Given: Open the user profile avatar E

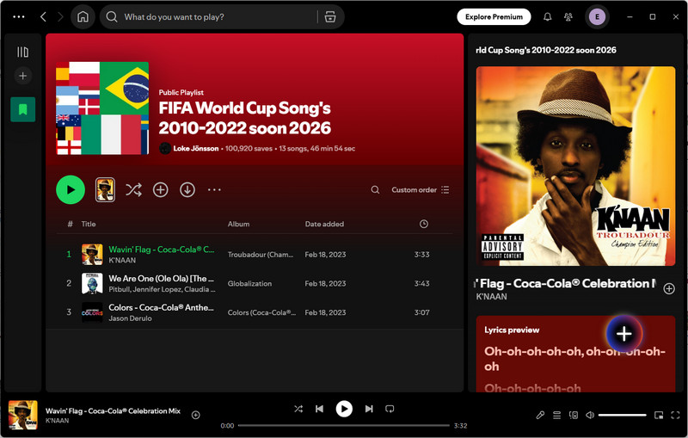Looking at the screenshot, I should point(597,16).
